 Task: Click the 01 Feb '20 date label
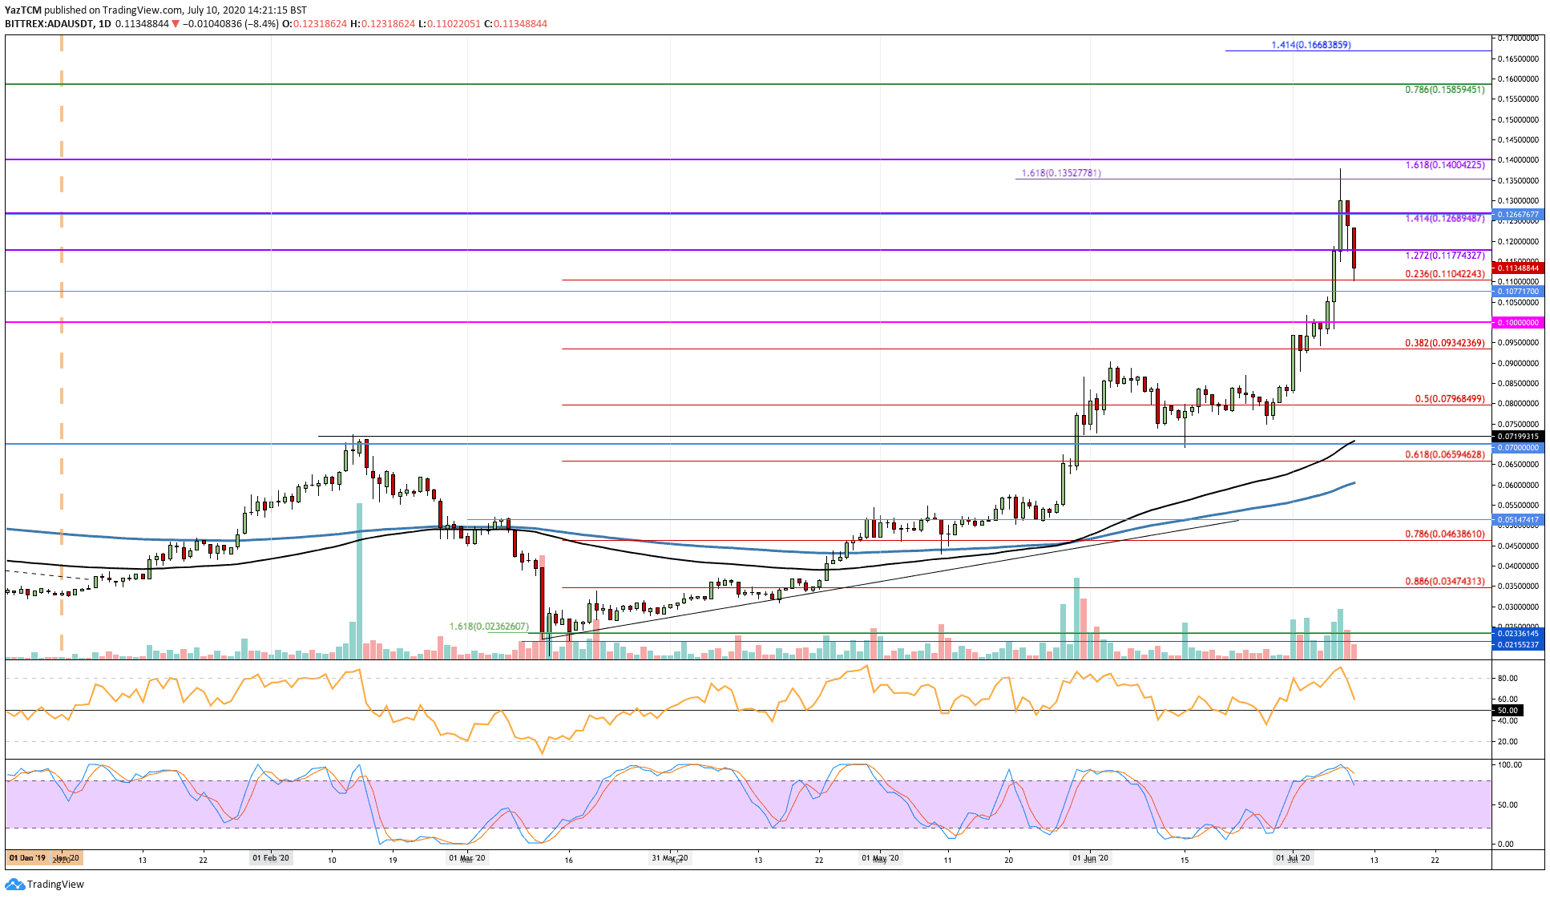[271, 858]
